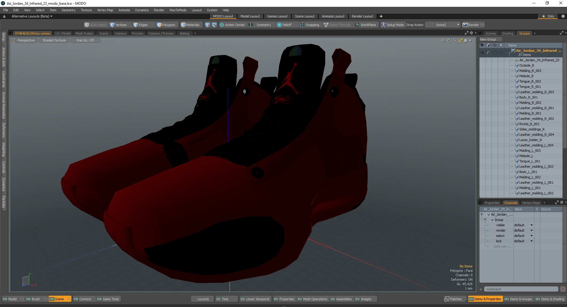Switch to the Model Layout tab
The width and height of the screenshot is (567, 307).
250,16
